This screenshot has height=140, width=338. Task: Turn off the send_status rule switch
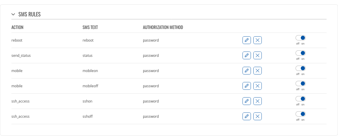point(301,53)
